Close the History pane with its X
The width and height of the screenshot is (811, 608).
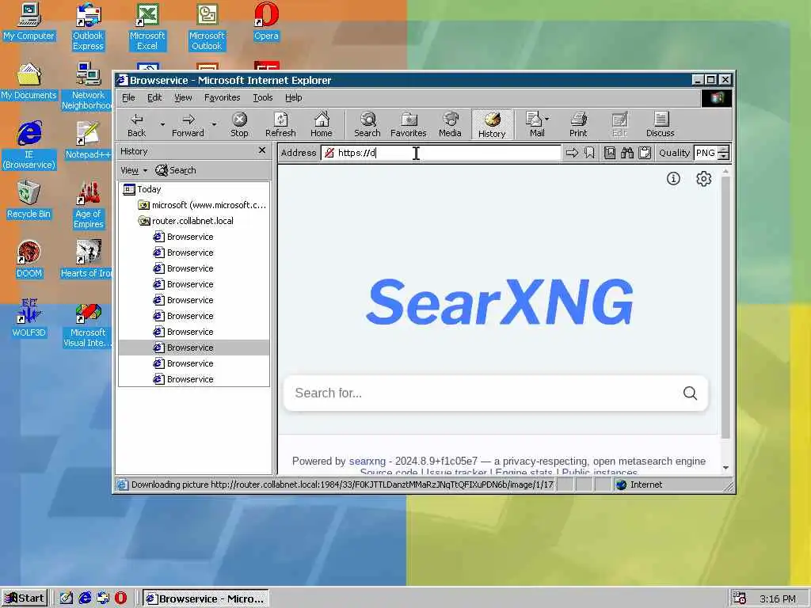(262, 150)
